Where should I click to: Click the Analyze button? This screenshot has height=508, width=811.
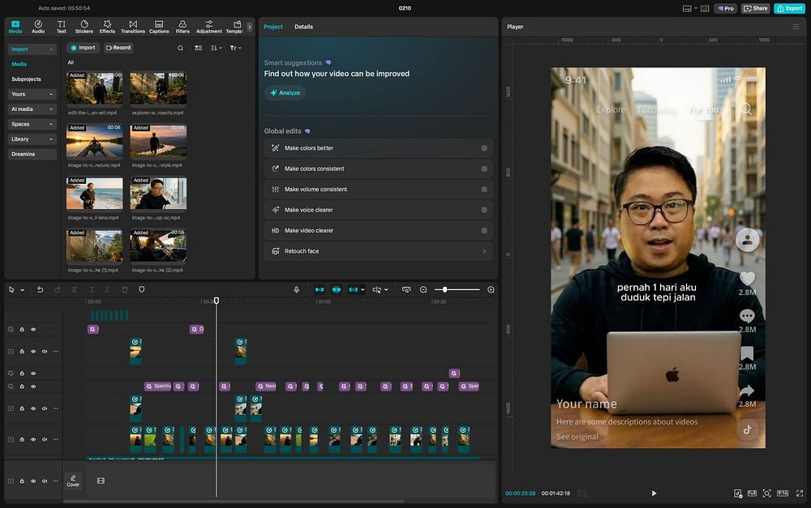285,92
